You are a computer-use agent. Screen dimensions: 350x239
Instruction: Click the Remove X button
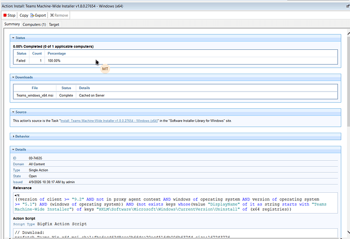pos(59,15)
